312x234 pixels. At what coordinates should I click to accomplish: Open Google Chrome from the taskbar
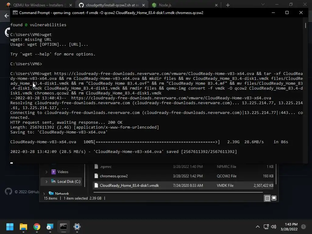point(37,227)
